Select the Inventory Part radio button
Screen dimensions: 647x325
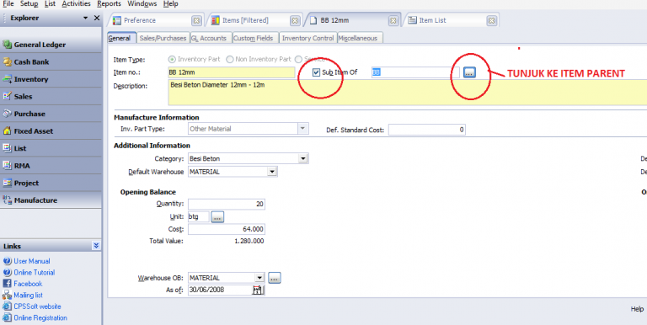coord(173,60)
